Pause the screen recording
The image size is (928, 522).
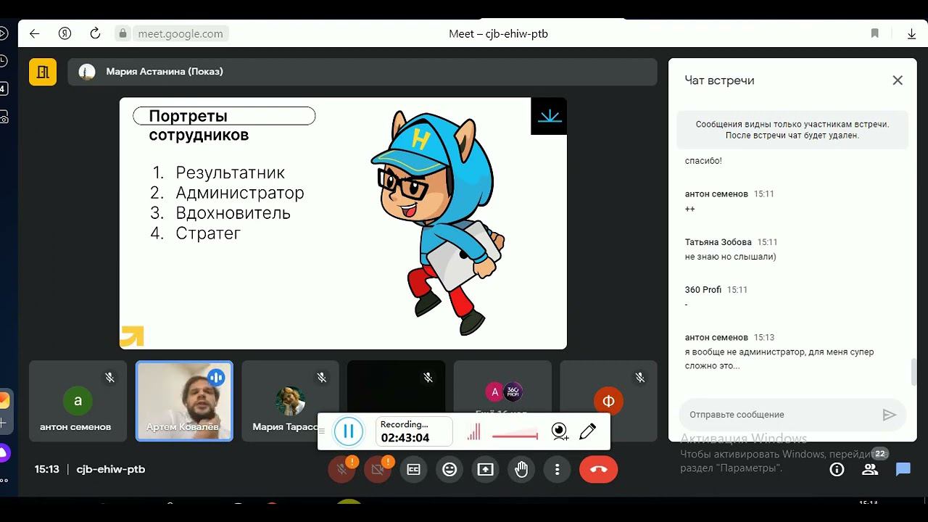[x=348, y=431]
